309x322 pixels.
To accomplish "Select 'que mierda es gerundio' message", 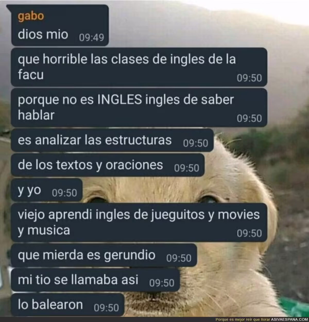I will pos(104,255).
